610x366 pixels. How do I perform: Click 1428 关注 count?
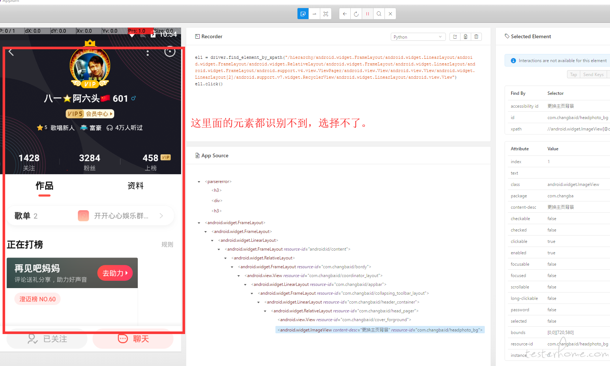pos(29,162)
